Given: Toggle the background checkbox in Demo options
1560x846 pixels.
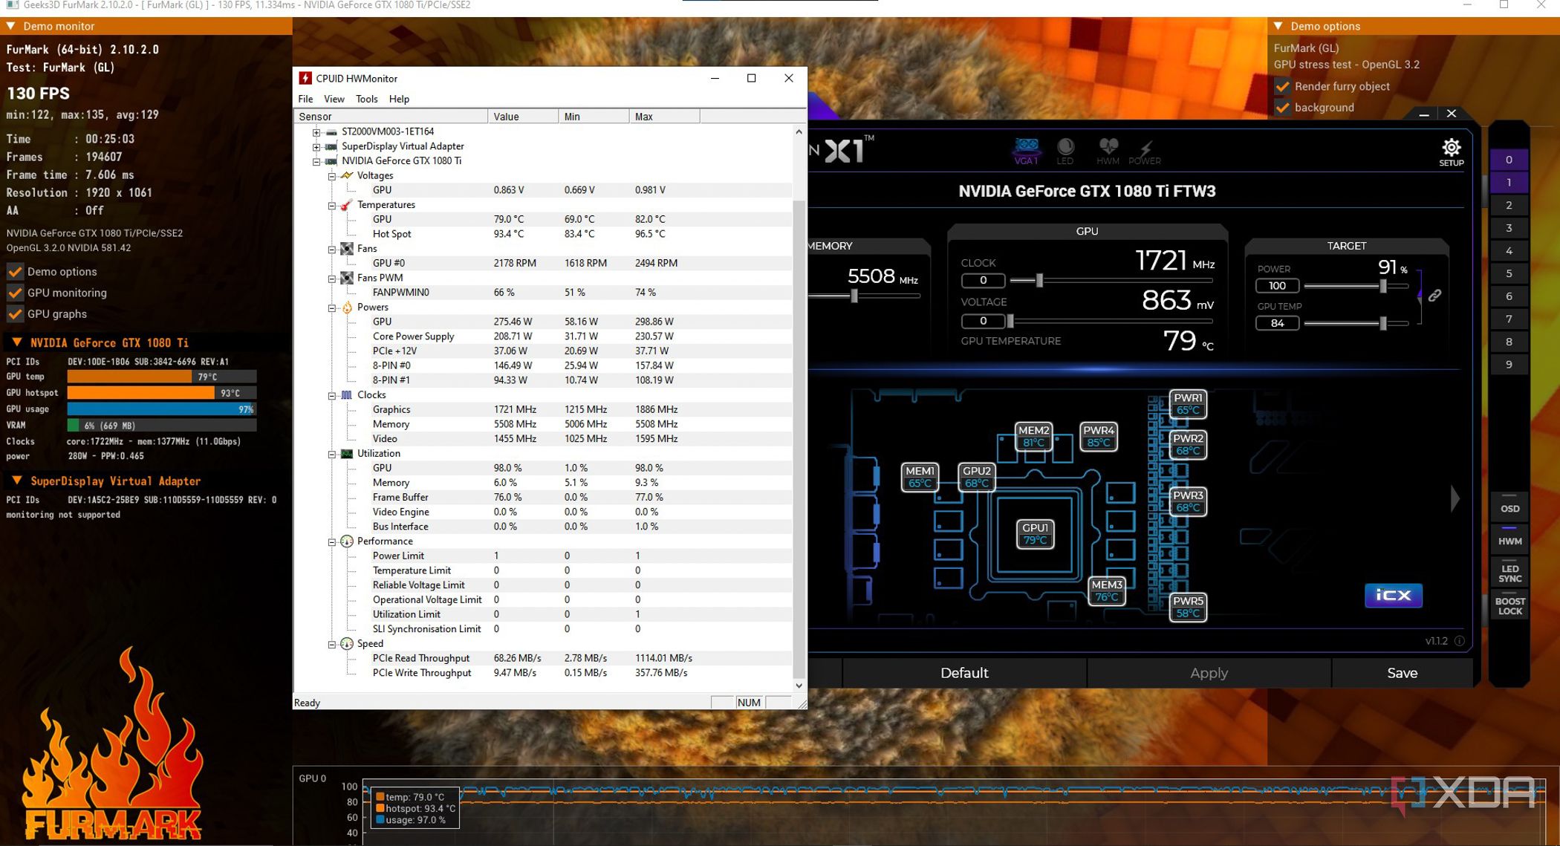Looking at the screenshot, I should point(1282,108).
